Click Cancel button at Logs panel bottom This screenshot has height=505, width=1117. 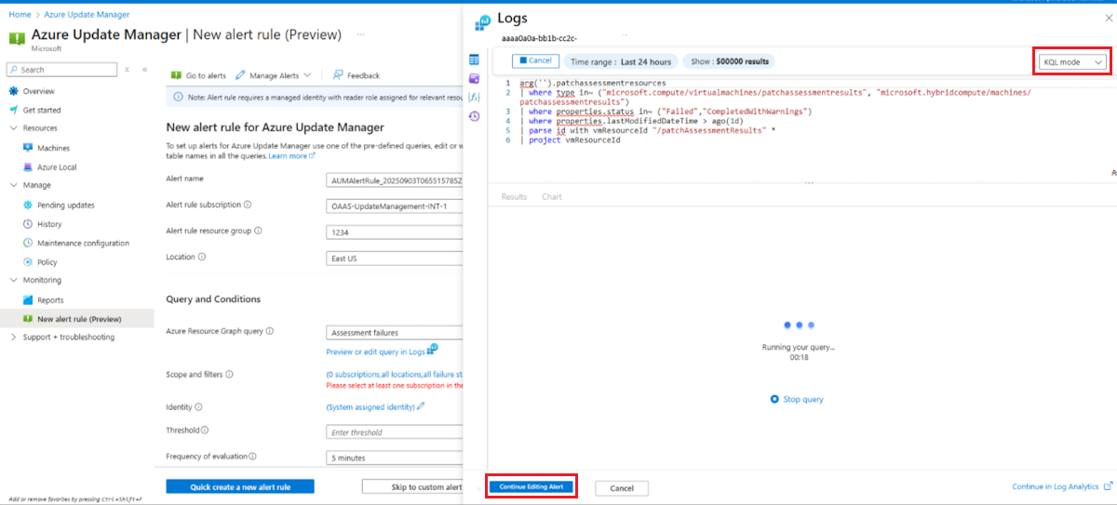[622, 488]
